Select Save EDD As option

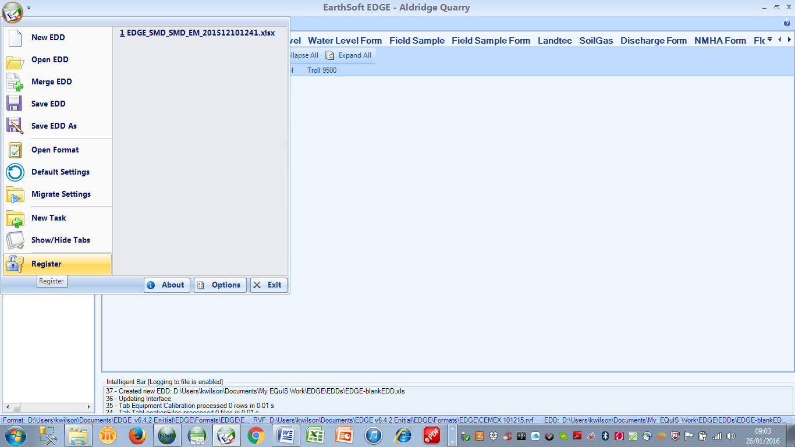pos(58,126)
